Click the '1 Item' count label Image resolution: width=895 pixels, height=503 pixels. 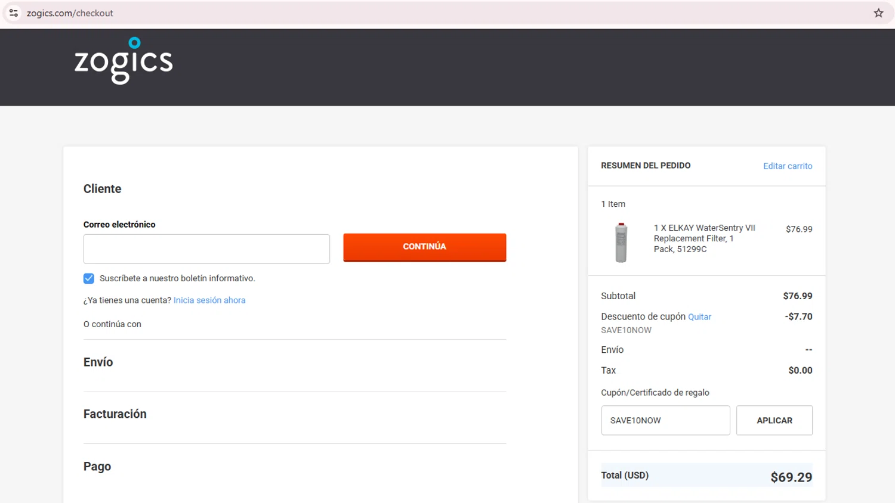613,204
